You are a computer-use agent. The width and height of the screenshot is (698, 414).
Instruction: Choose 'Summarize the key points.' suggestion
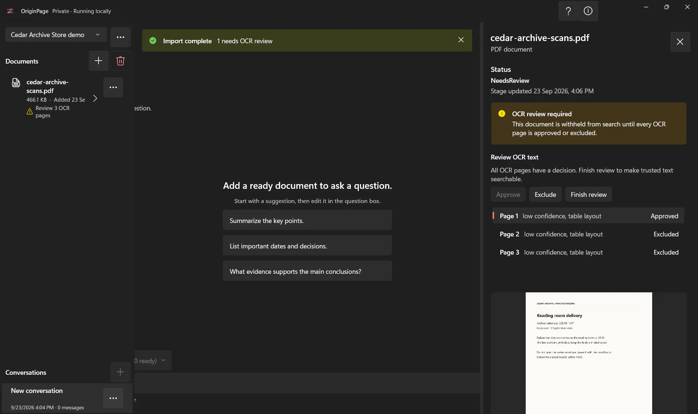click(307, 220)
